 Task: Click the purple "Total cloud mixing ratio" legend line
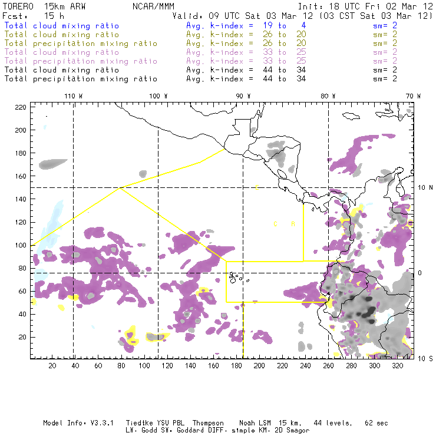[62, 52]
